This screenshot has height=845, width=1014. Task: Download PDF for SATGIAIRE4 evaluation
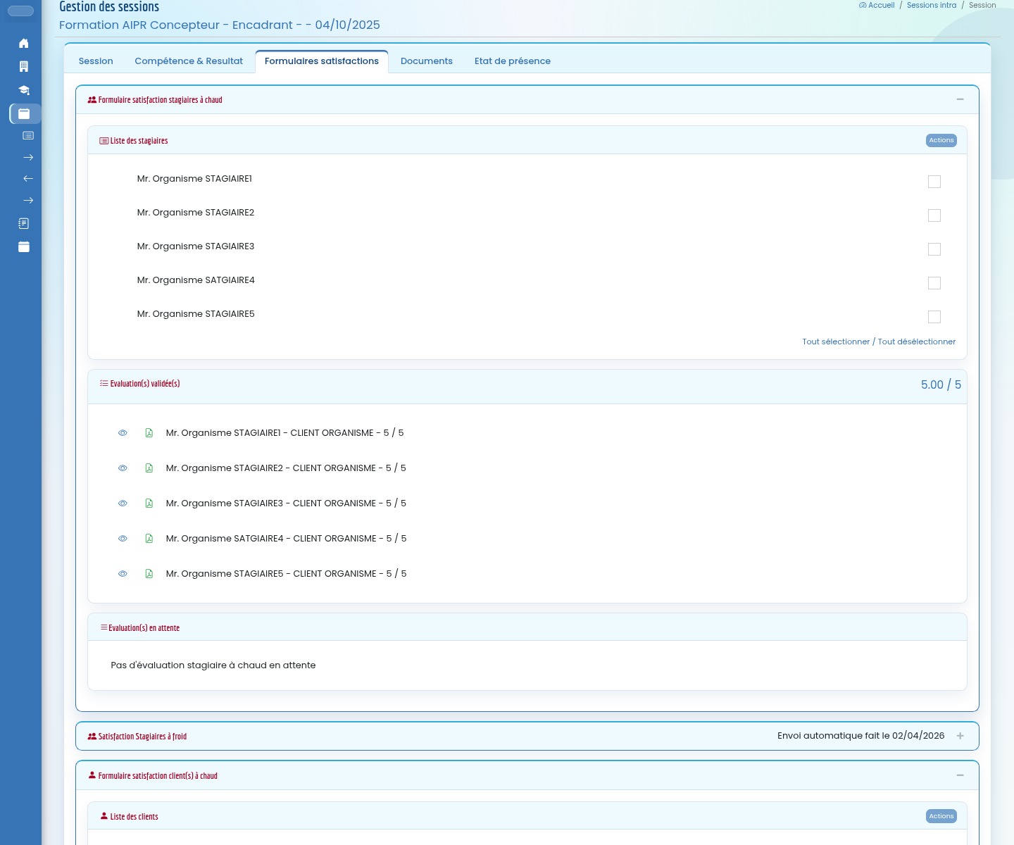[149, 539]
